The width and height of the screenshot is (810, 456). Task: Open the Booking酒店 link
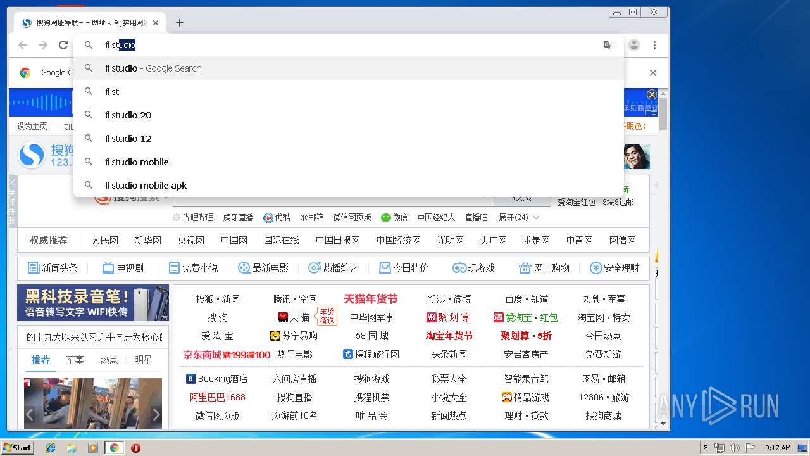coord(217,379)
